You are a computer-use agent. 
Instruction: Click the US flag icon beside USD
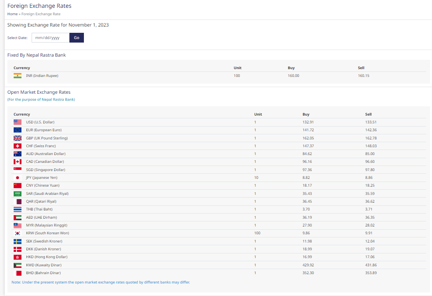(x=18, y=122)
